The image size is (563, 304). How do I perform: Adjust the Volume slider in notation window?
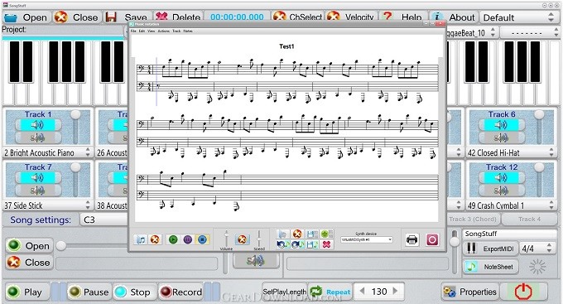click(226, 239)
